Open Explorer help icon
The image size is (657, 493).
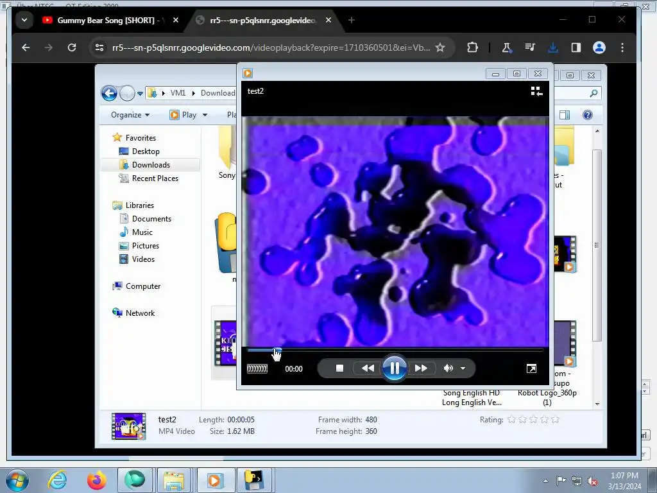point(588,115)
